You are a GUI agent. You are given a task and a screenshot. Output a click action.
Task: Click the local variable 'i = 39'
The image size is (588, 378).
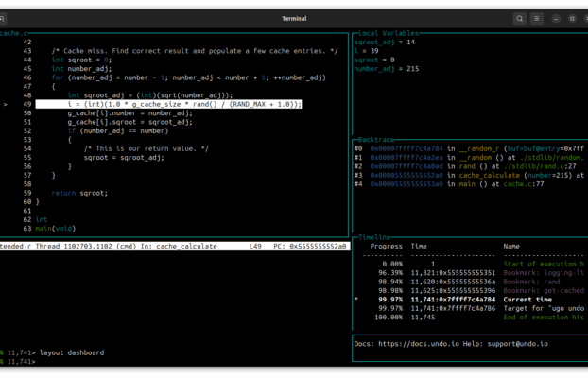[367, 51]
